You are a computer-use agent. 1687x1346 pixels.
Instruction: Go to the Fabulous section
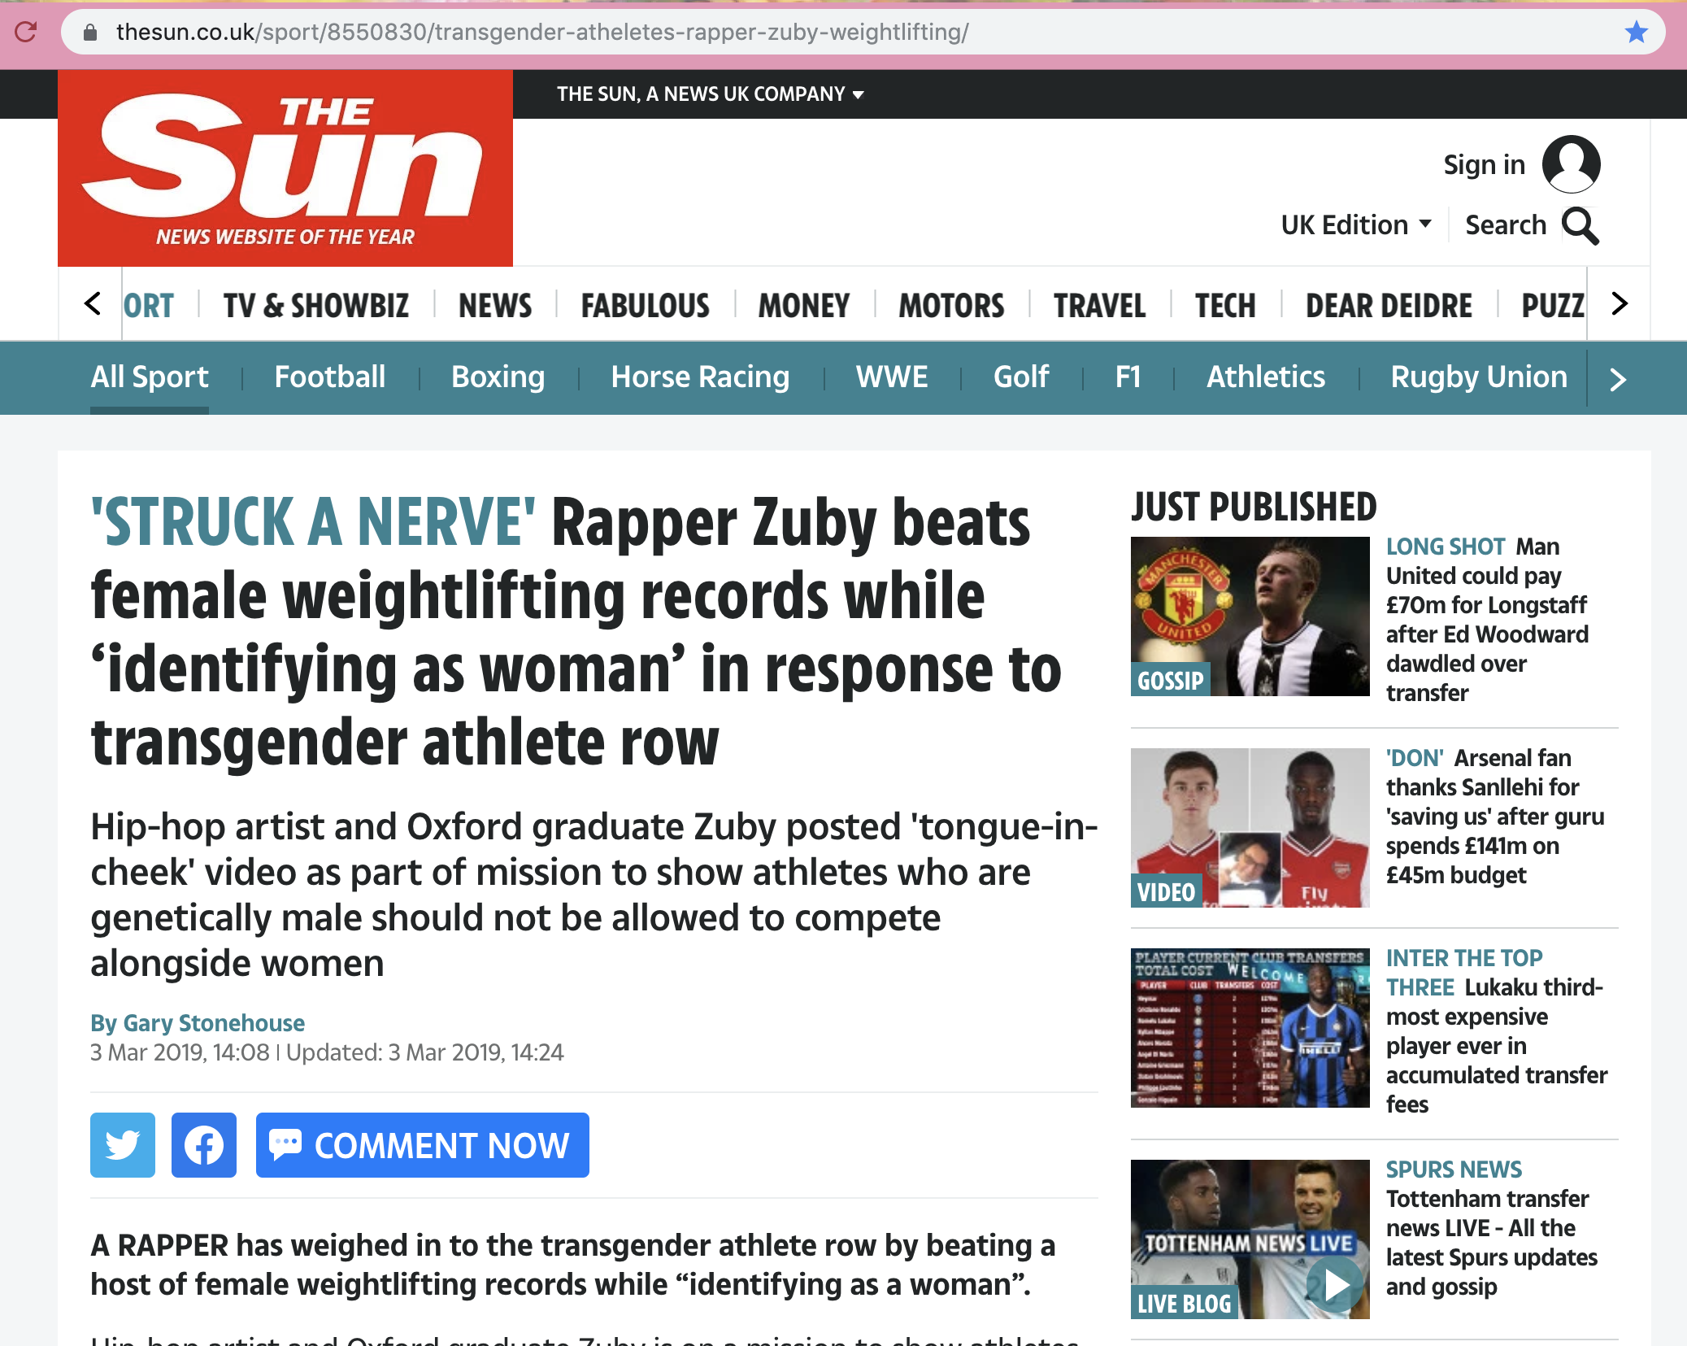pos(646,306)
